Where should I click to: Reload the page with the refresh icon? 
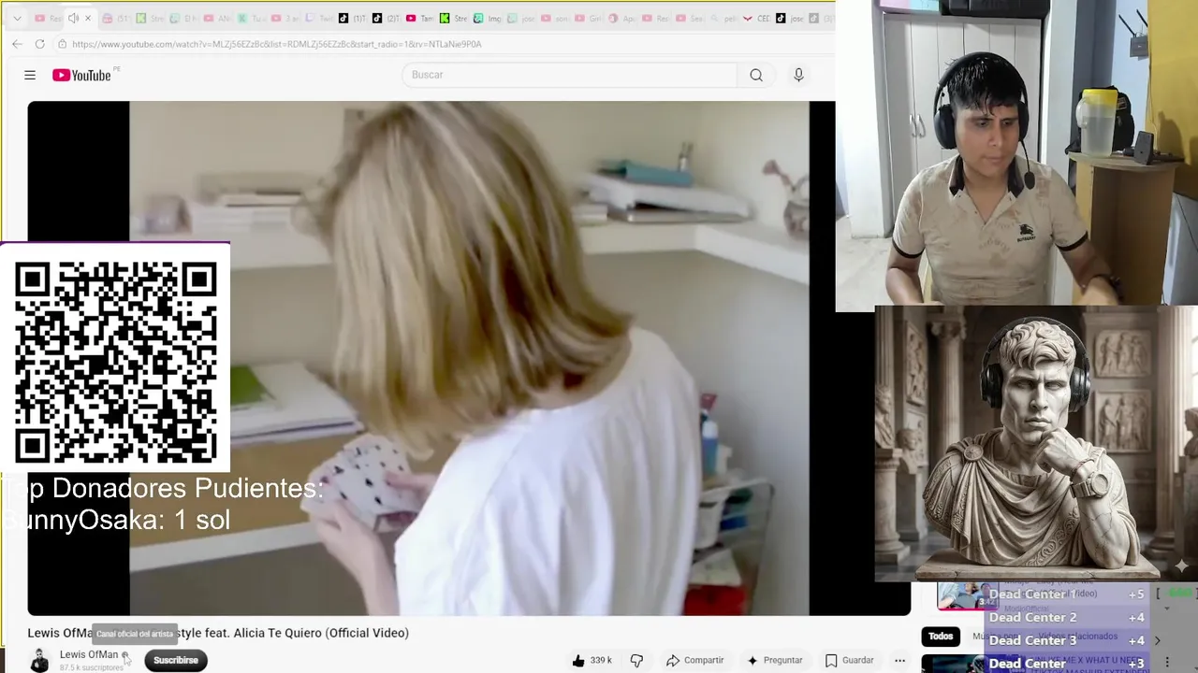tap(39, 44)
